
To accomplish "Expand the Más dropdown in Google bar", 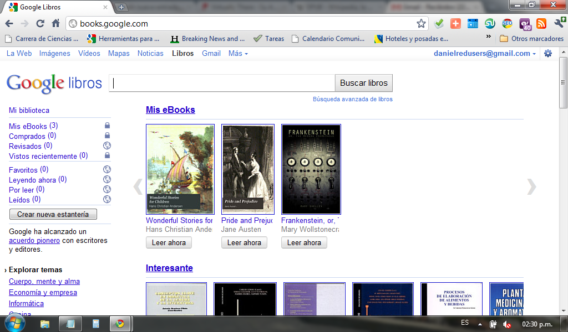I will [238, 54].
